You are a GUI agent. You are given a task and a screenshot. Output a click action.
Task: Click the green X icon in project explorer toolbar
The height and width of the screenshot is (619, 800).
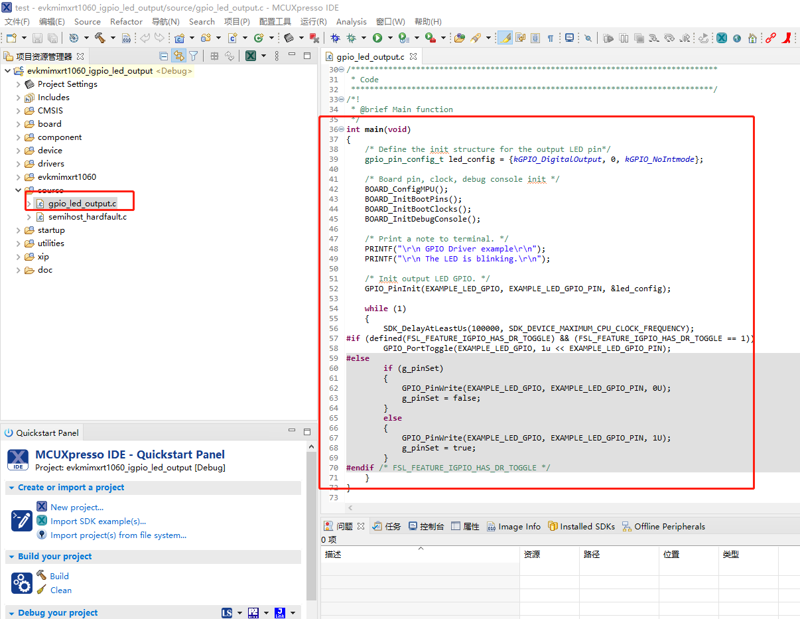point(251,56)
